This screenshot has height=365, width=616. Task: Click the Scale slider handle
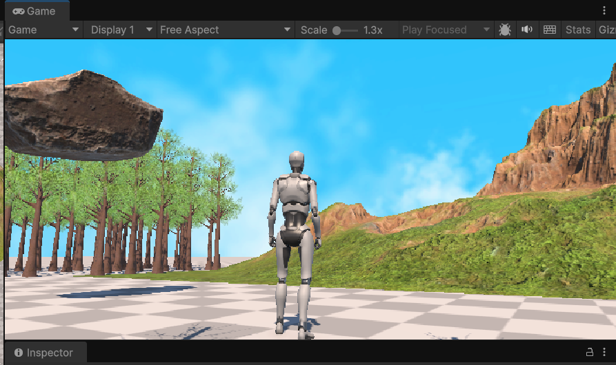tap(337, 30)
